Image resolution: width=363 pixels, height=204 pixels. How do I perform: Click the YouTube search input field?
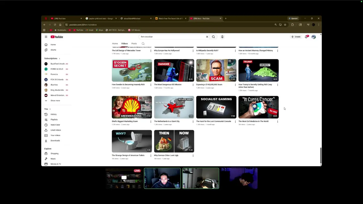tap(172, 37)
